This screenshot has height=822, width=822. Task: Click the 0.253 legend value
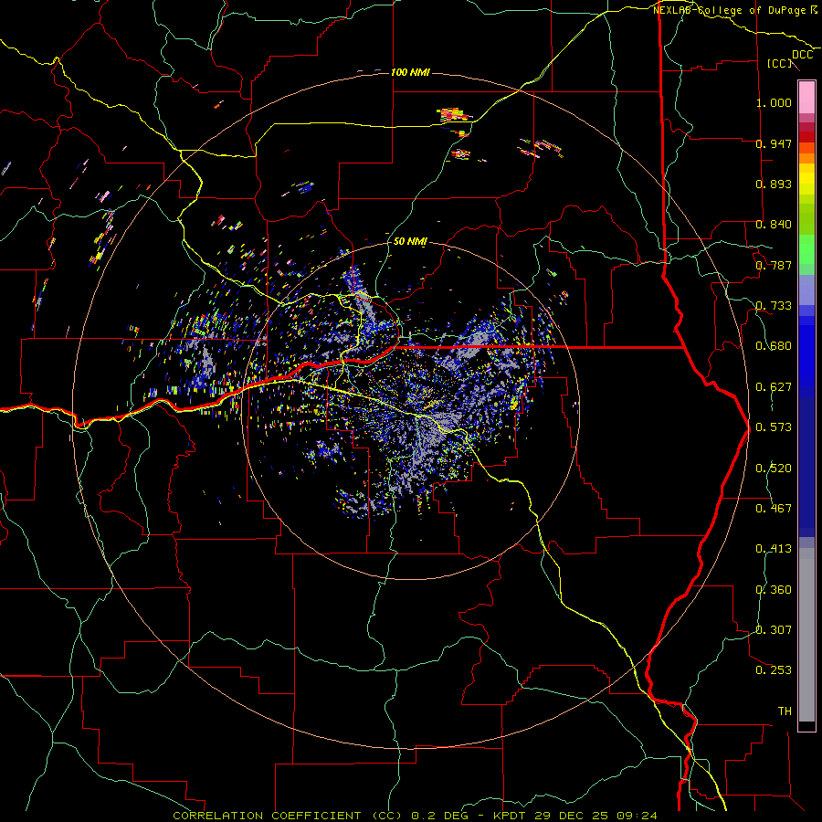774,670
